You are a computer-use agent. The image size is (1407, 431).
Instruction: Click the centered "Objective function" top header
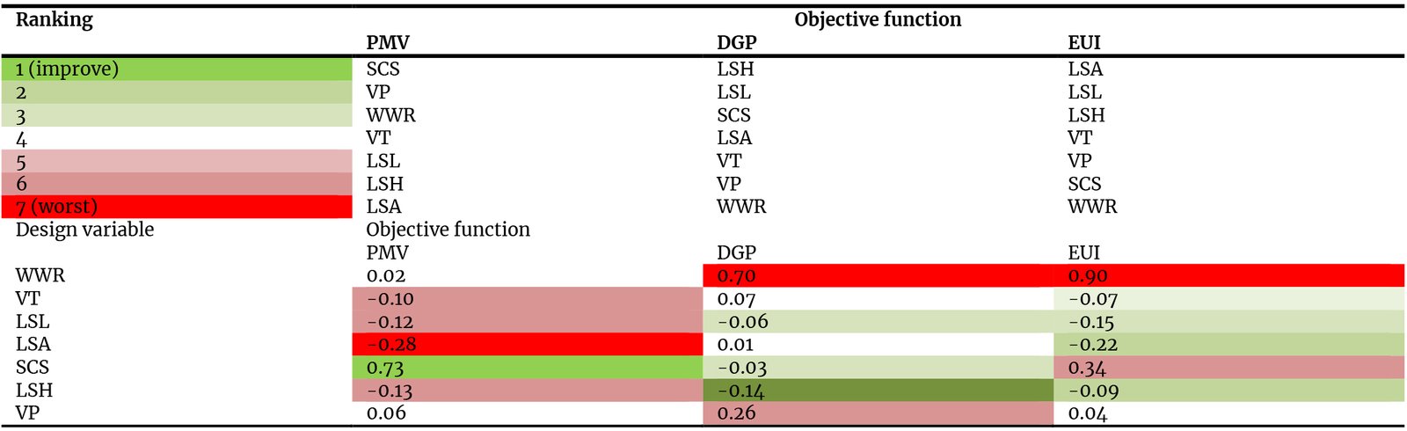tap(877, 19)
